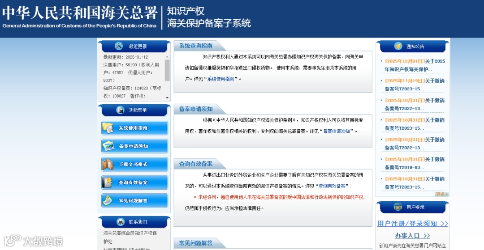
Task: Open the 2025年11月19日 notice
Action: point(415,85)
